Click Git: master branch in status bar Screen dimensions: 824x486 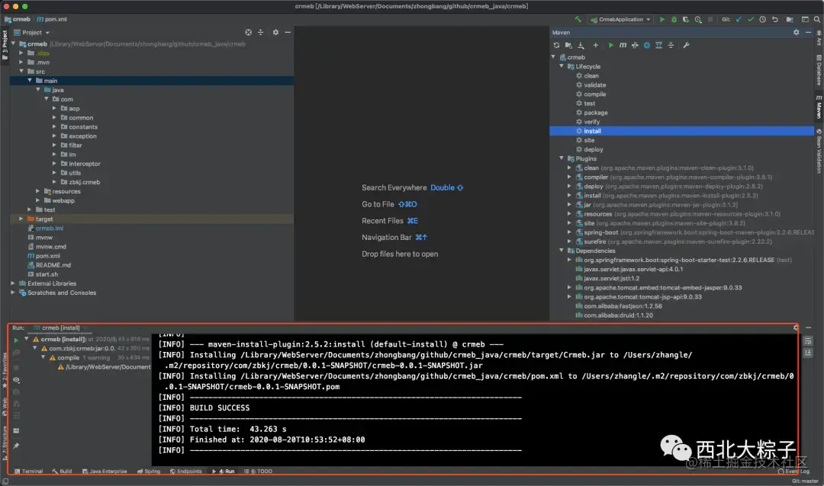click(x=805, y=481)
